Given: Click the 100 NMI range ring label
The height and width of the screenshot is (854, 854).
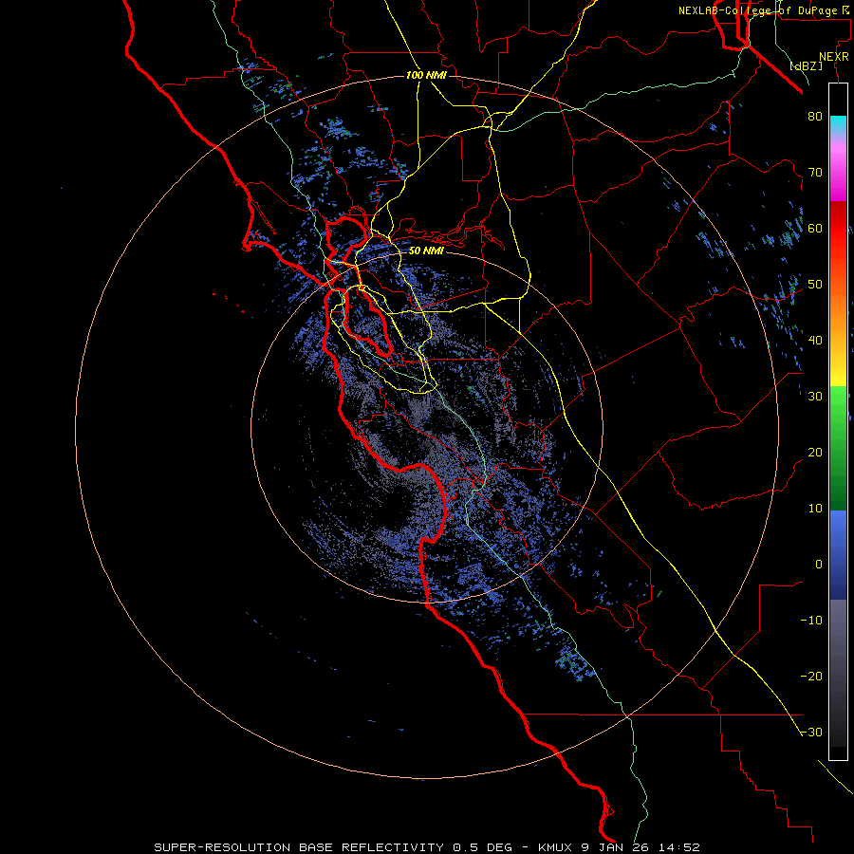Looking at the screenshot, I should (x=426, y=75).
